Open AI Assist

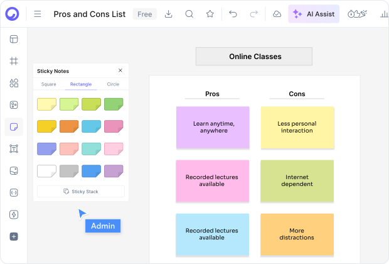(x=314, y=14)
